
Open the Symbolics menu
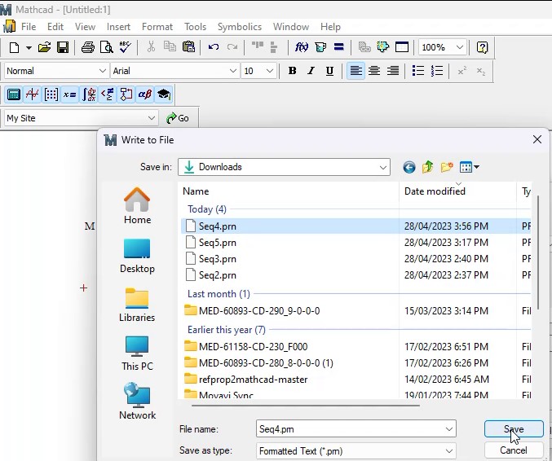click(x=239, y=27)
